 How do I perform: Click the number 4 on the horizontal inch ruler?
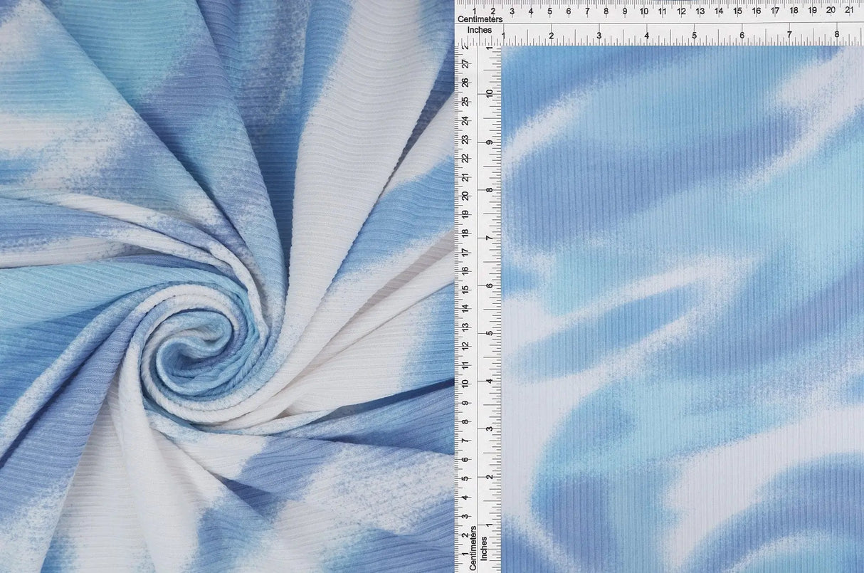(x=646, y=33)
